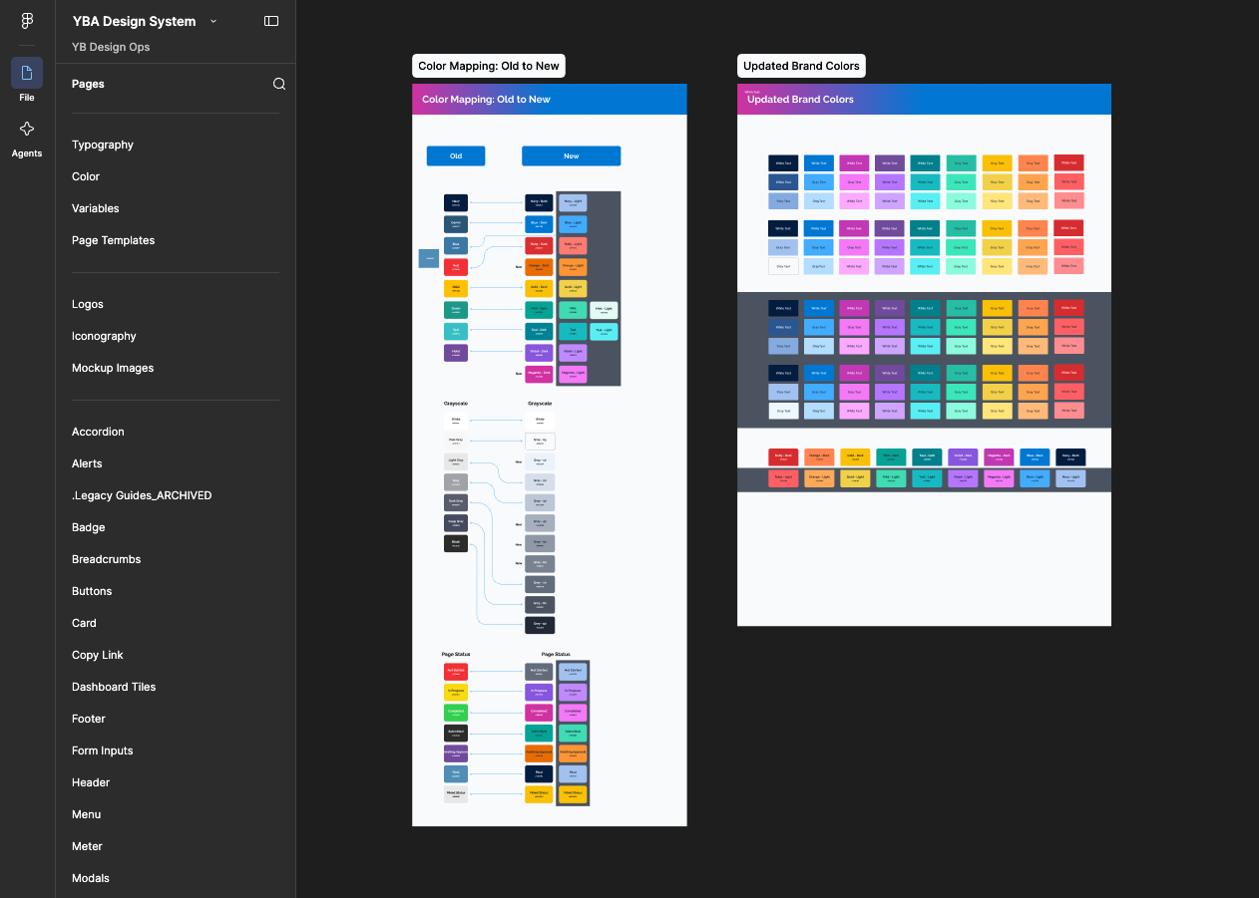Select the Card page
The image size is (1259, 898).
pos(84,623)
